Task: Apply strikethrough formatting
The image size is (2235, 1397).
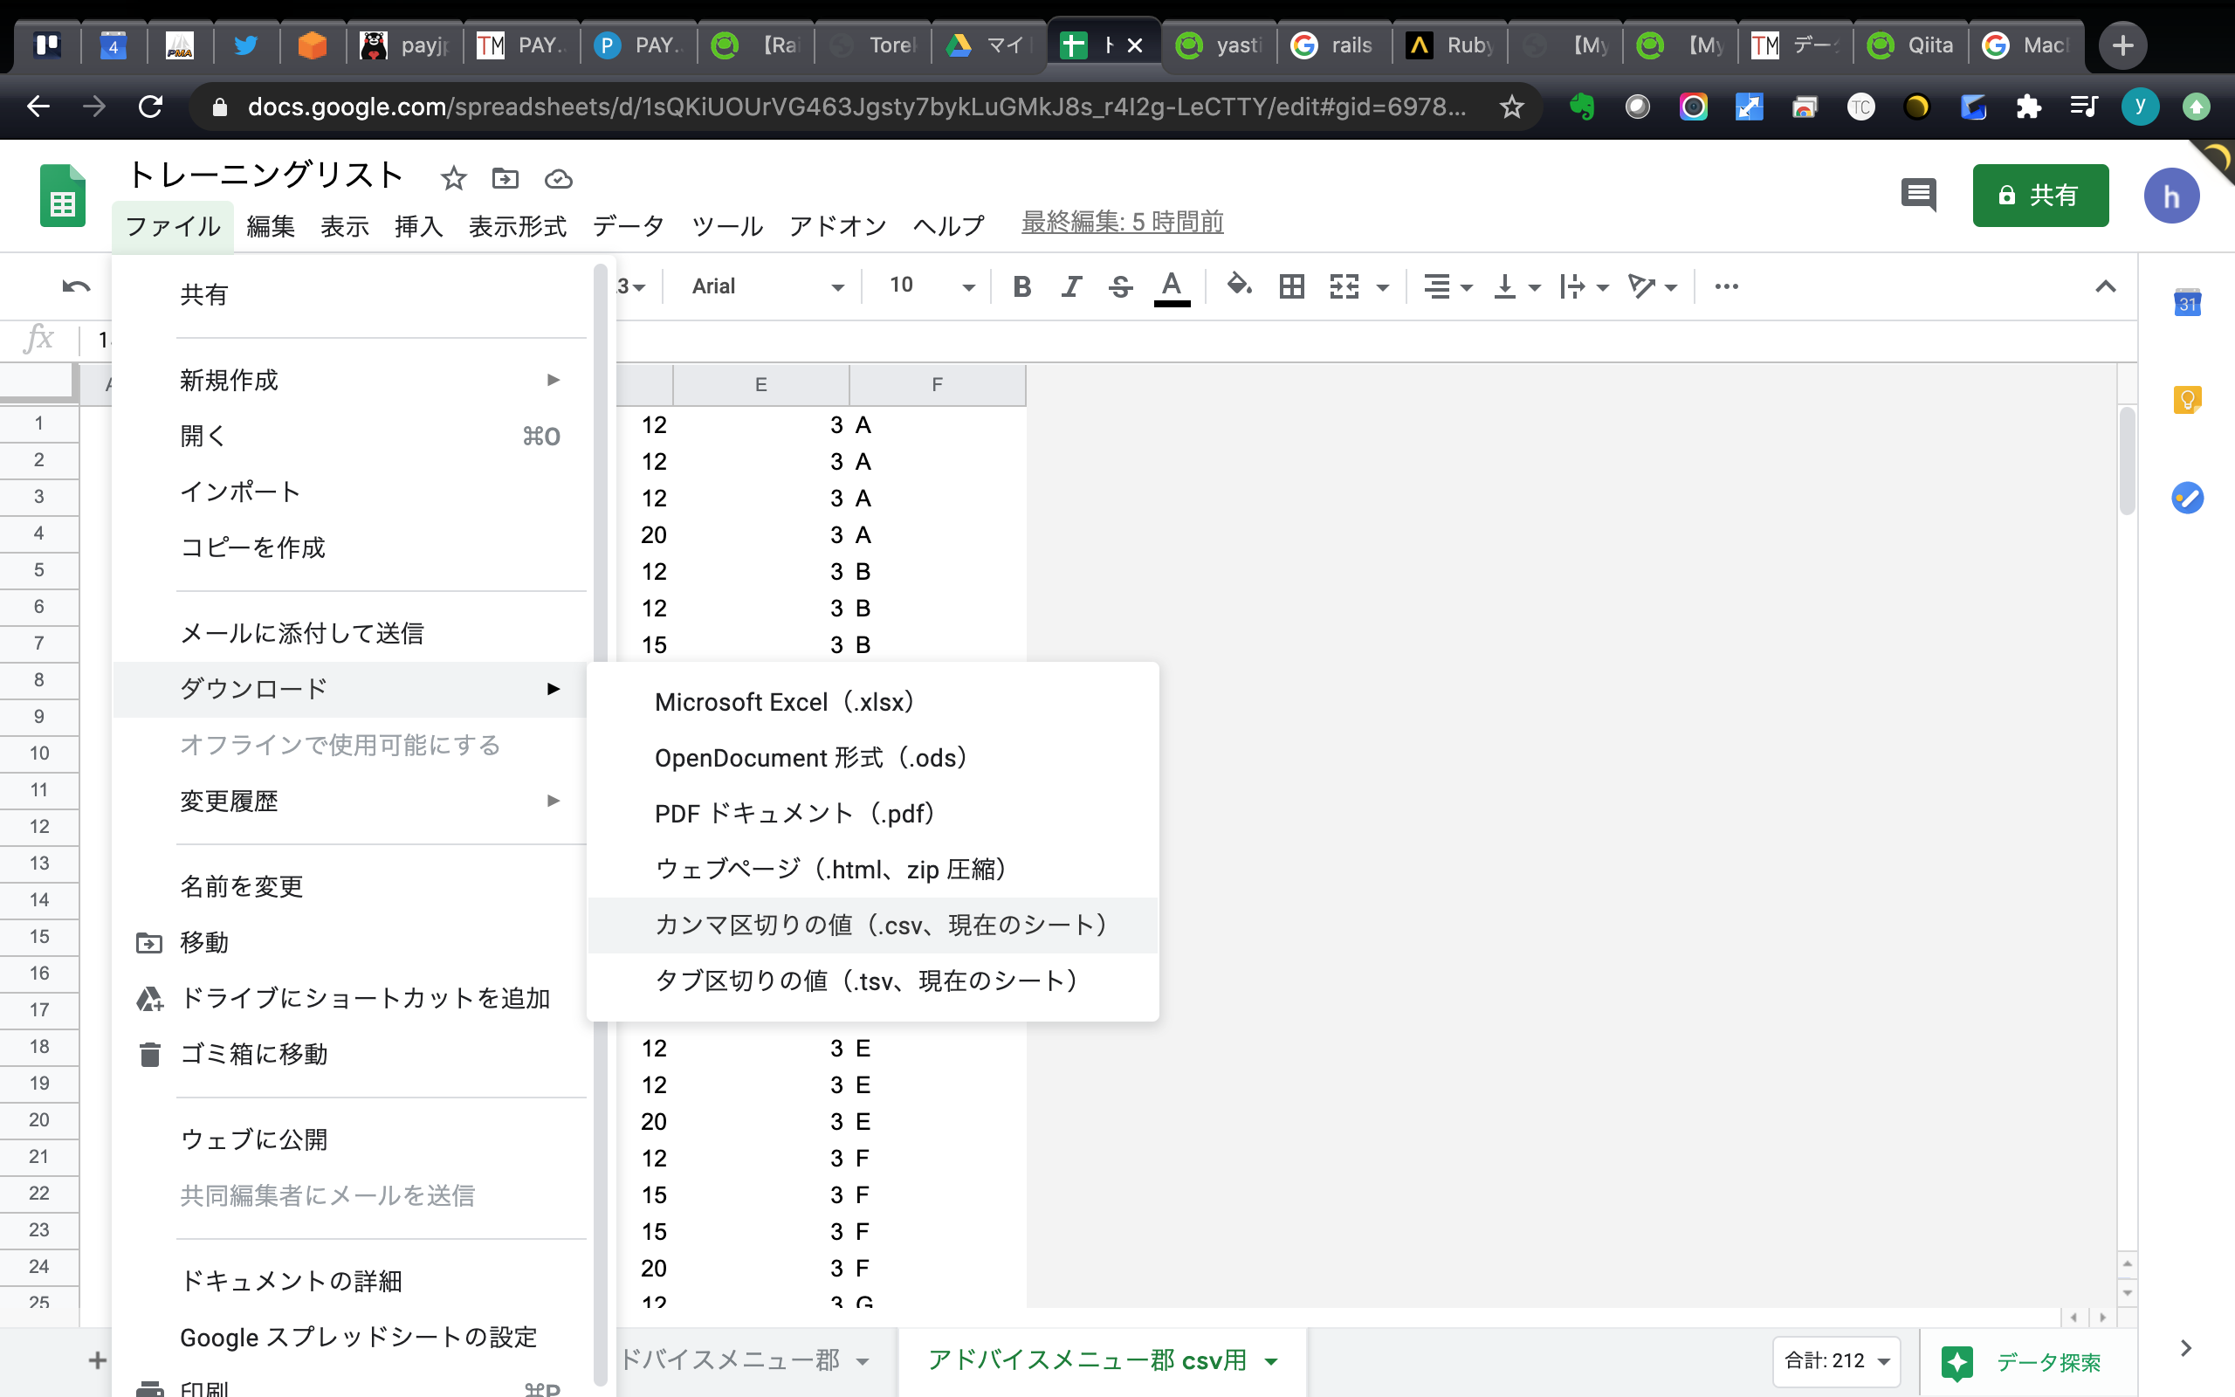Action: pos(1120,286)
